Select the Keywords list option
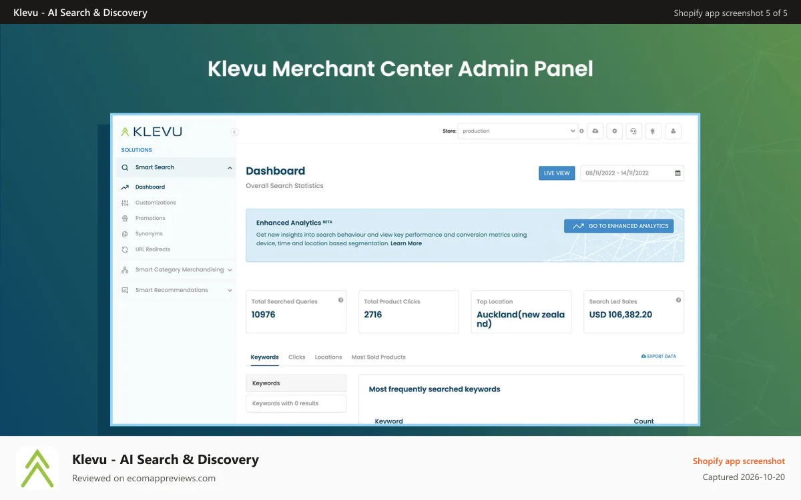Screen dimensions: 801x500 point(296,383)
